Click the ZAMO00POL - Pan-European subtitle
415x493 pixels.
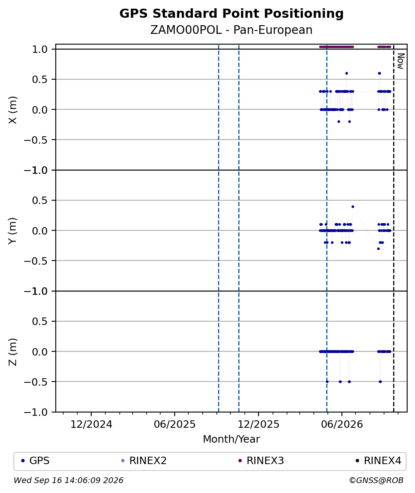pyautogui.click(x=231, y=30)
